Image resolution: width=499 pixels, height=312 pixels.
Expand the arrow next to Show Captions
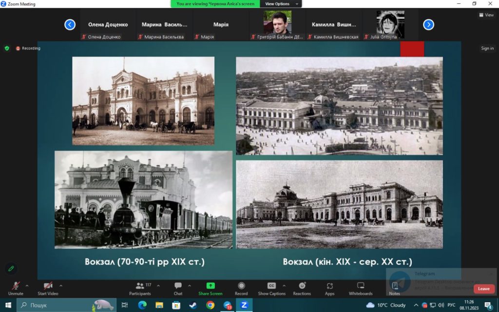pyautogui.click(x=284, y=286)
